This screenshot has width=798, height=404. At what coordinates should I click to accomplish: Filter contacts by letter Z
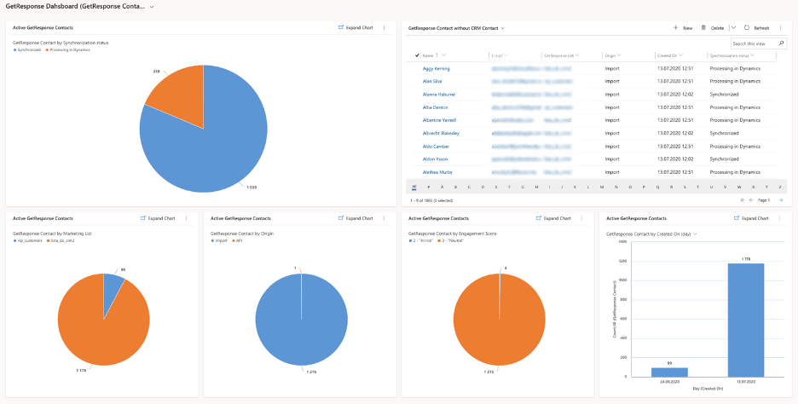coord(780,188)
